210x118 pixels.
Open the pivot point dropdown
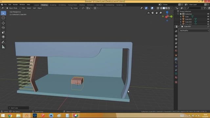pyautogui.click(x=83, y=8)
